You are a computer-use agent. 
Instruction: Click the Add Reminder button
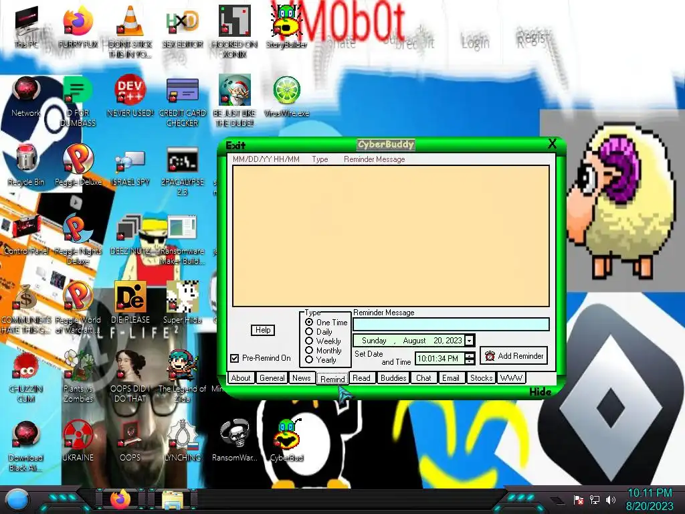(x=514, y=356)
